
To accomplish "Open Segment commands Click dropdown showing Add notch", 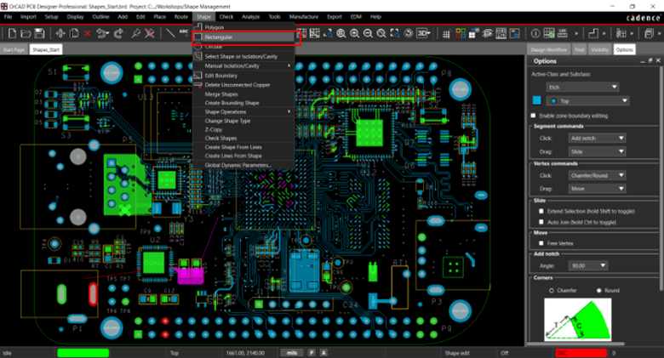I will (597, 139).
